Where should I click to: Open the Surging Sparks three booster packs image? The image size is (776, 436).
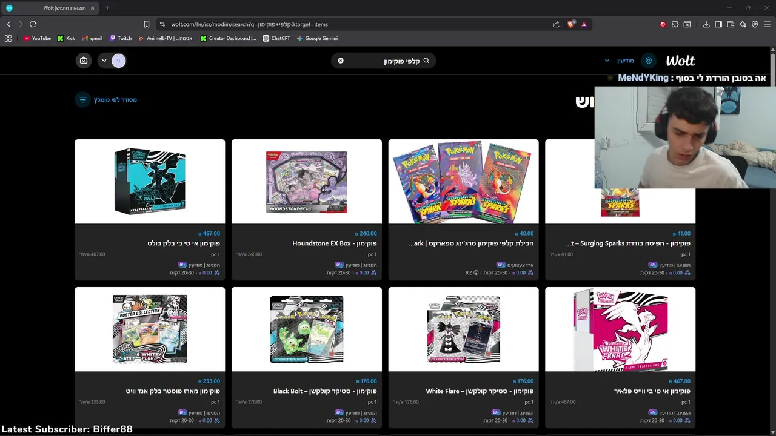[x=463, y=182]
